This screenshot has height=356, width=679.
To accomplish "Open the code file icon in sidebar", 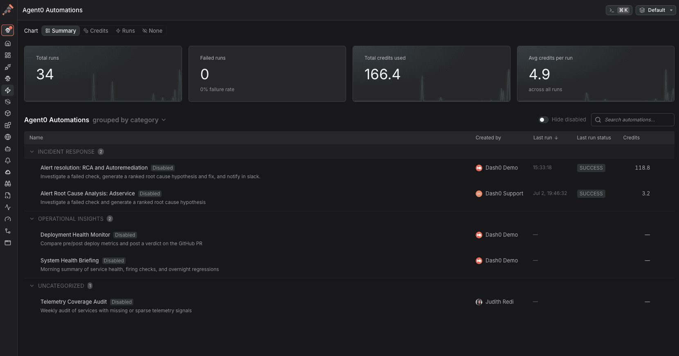I will (8, 196).
